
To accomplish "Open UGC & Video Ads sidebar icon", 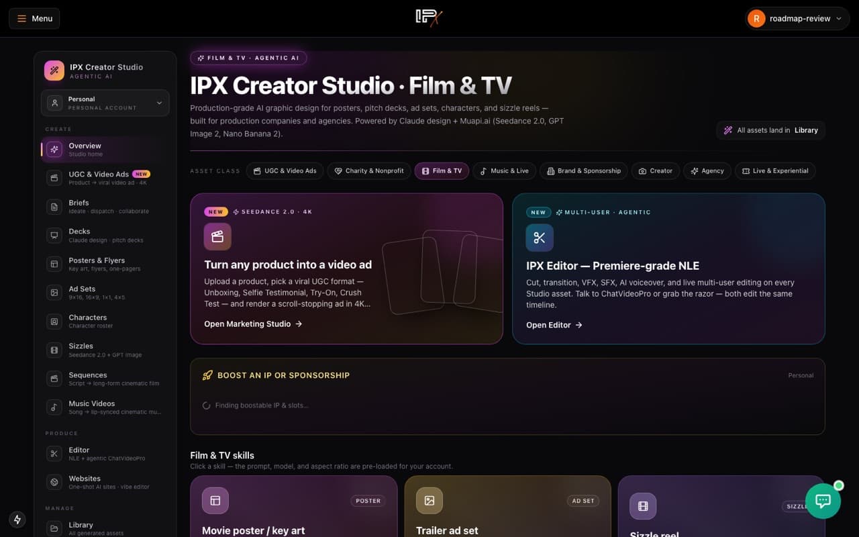I will click(54, 178).
